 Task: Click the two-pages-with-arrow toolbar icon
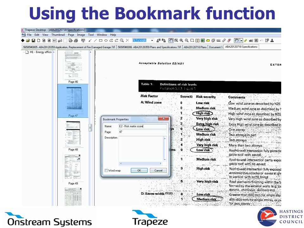click(x=83, y=40)
